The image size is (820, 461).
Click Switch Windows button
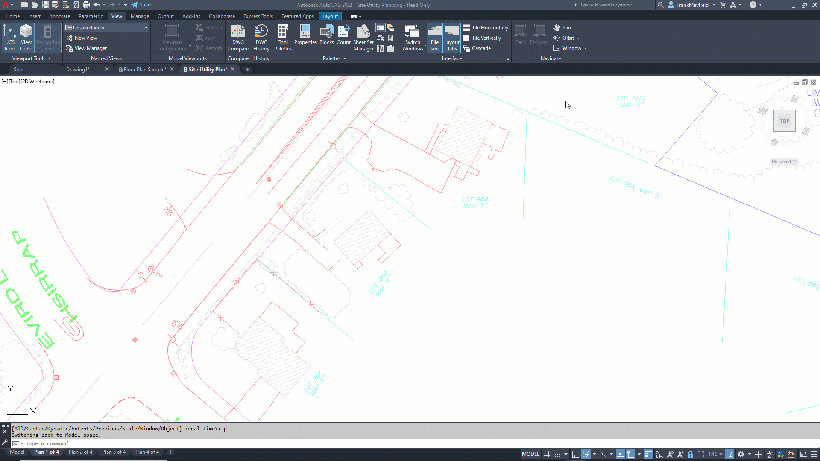tap(413, 38)
